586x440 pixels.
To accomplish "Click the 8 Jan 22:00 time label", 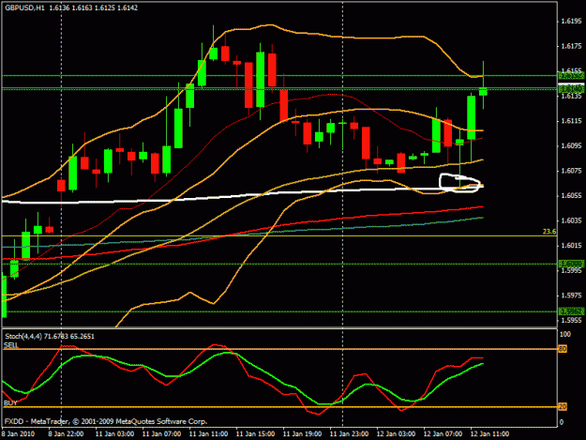I will [66, 433].
